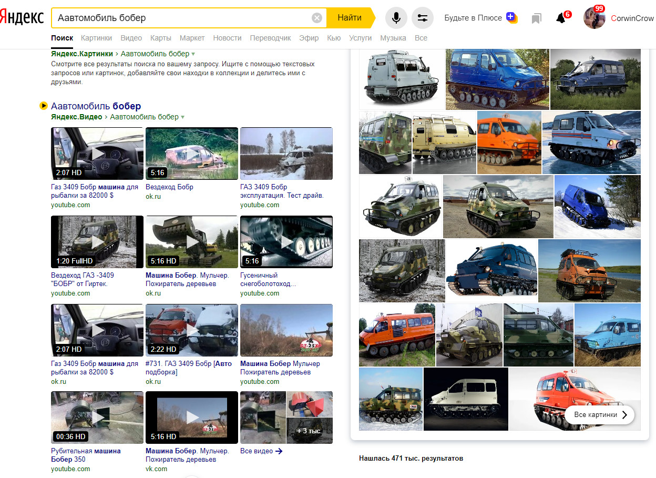Switch to the Картинки tab
This screenshot has width=656, height=478.
click(x=97, y=38)
